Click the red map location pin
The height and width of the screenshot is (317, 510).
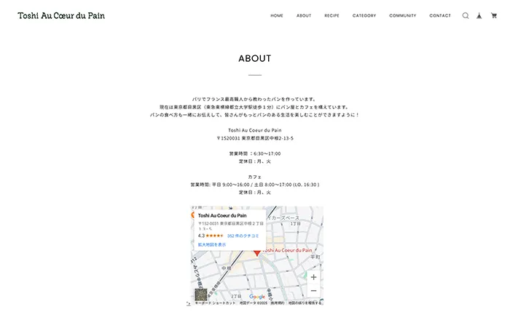pyautogui.click(x=257, y=252)
